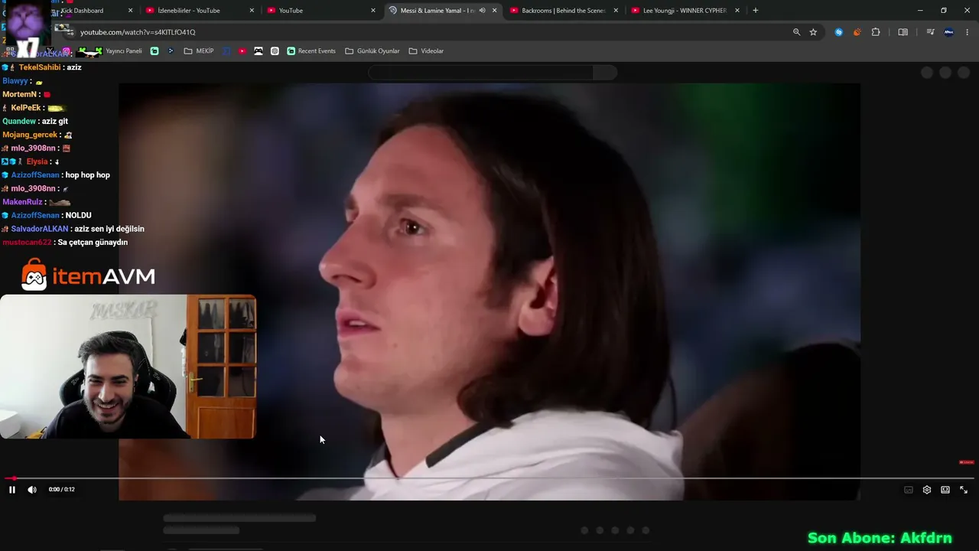This screenshot has width=979, height=551.
Task: Open the YouTube bookmark icon in the bookmarks bar
Action: (242, 51)
